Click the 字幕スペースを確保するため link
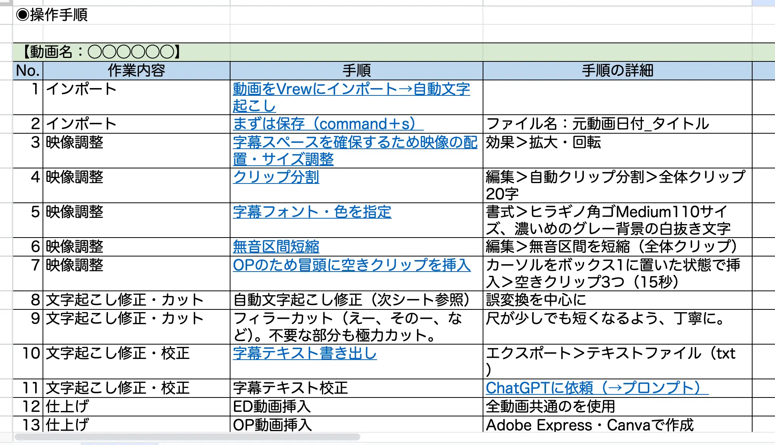This screenshot has width=775, height=445. (355, 143)
